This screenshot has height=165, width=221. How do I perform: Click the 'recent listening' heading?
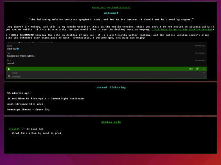111,88
